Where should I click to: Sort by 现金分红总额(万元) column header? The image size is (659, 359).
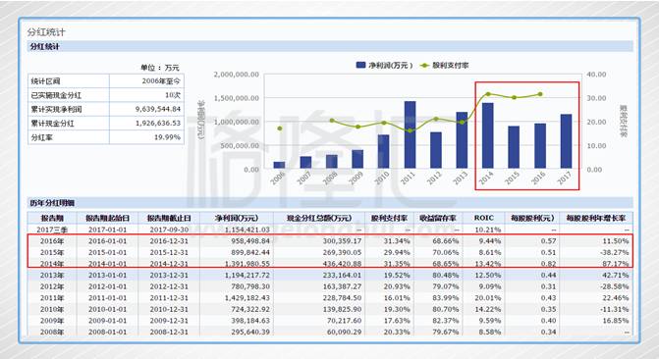pyautogui.click(x=319, y=218)
